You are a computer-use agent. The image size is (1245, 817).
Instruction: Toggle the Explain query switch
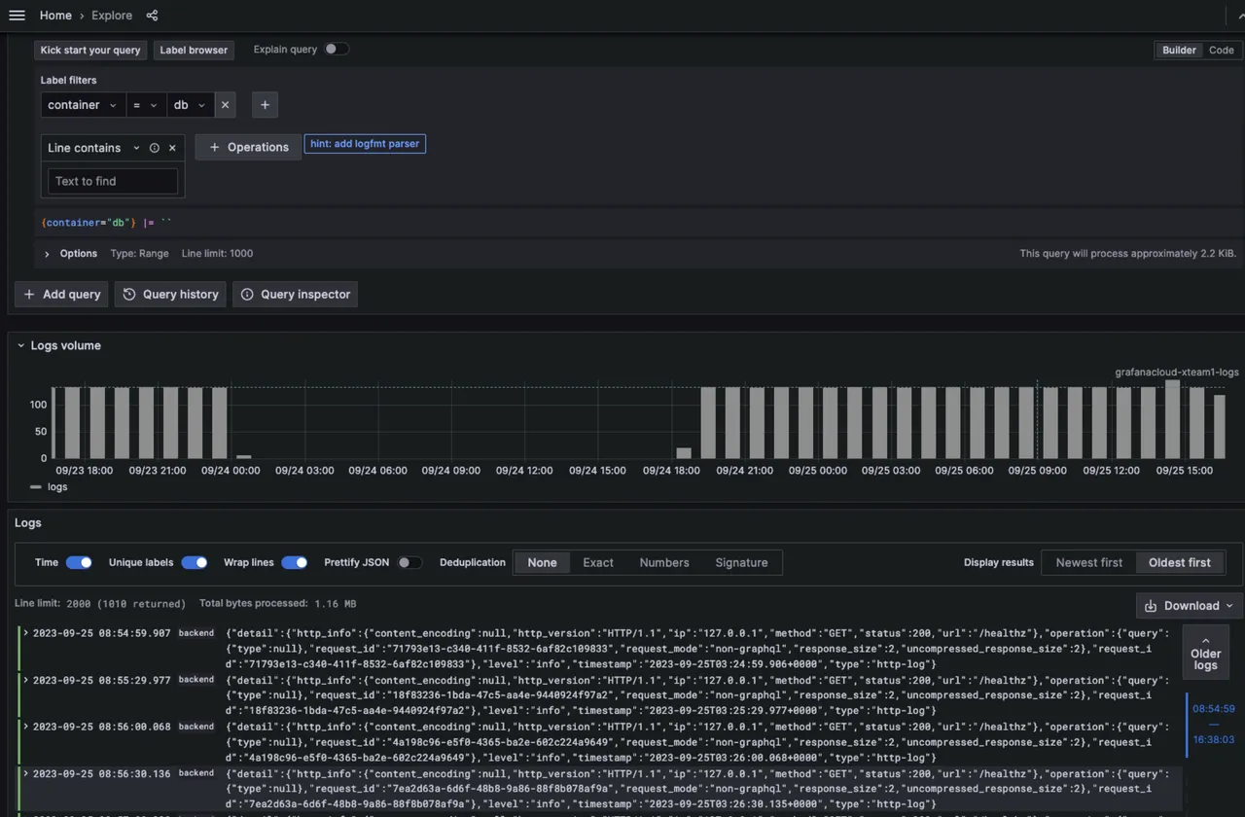coord(337,50)
